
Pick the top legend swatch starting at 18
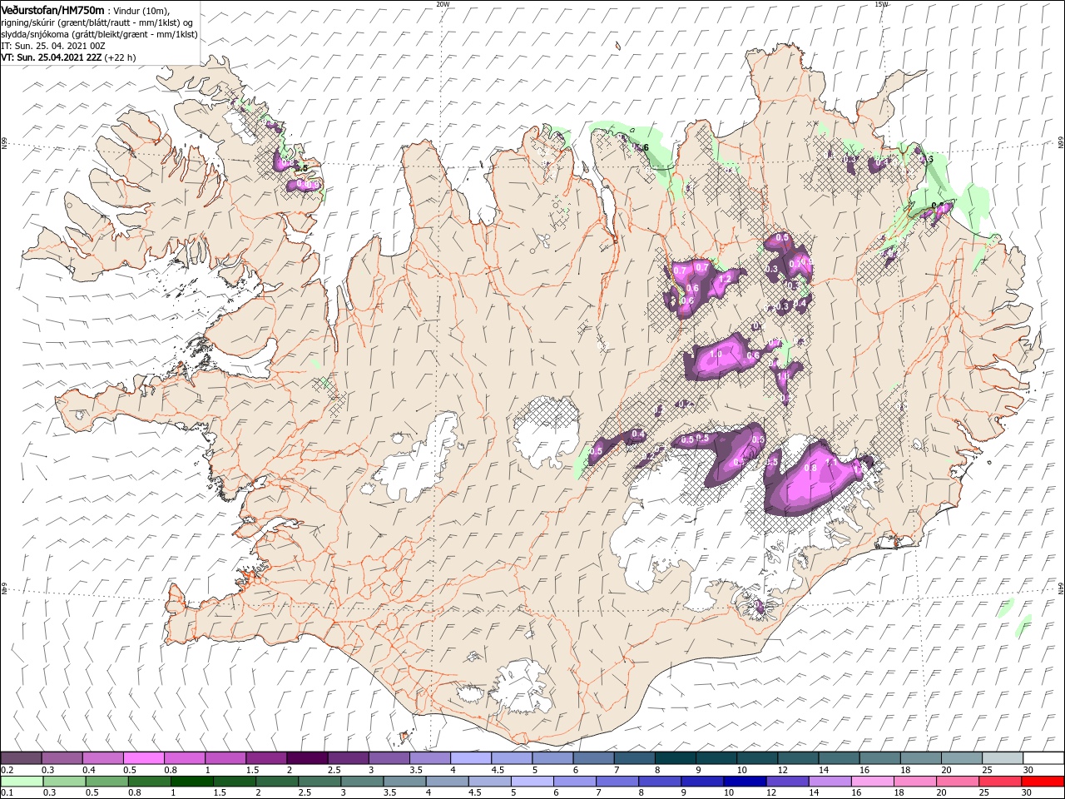coord(920,757)
